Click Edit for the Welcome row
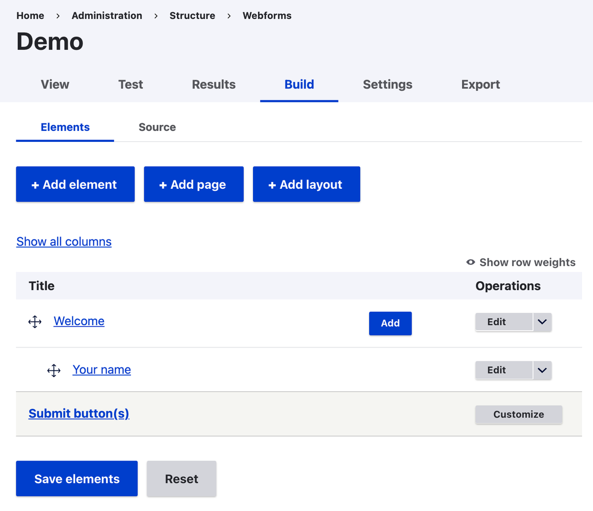This screenshot has width=593, height=511. (x=504, y=322)
